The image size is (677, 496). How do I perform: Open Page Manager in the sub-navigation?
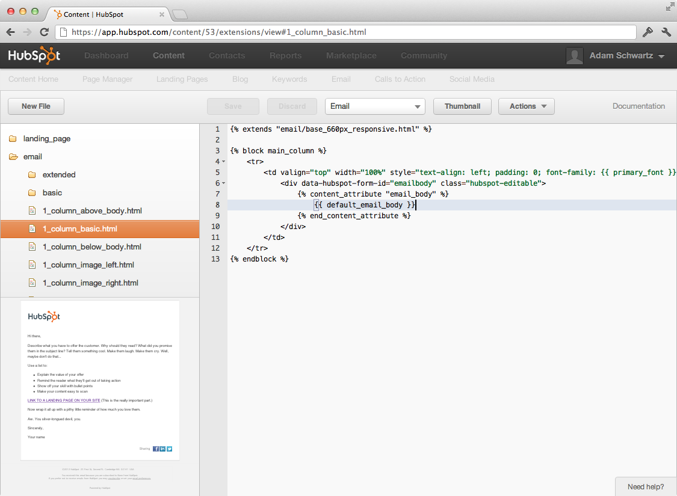click(x=108, y=79)
